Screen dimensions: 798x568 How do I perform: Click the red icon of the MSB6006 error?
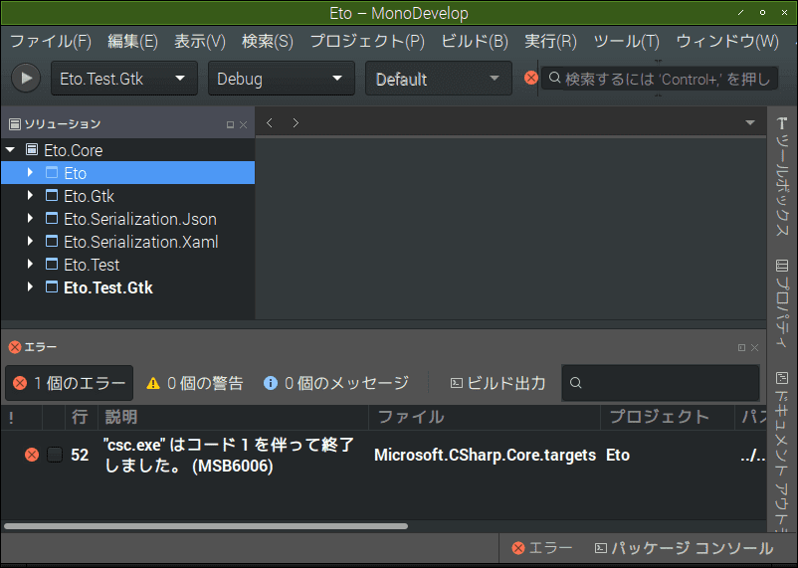coord(32,455)
